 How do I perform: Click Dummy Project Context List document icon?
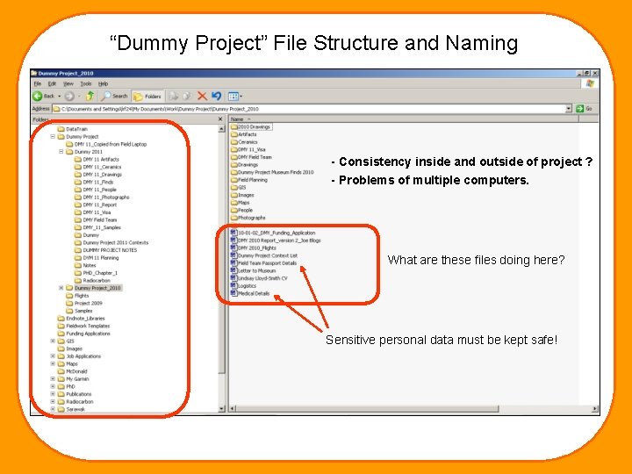(233, 255)
